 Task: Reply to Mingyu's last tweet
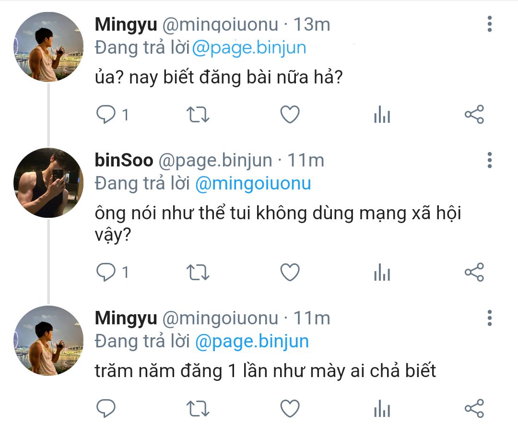click(x=106, y=409)
